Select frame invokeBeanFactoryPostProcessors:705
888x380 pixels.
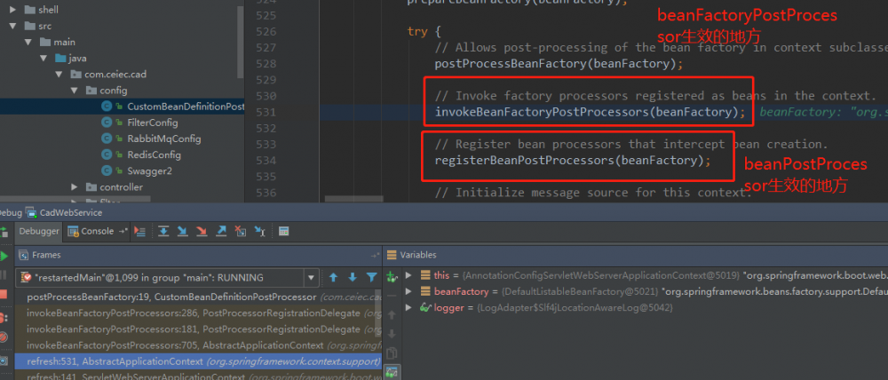point(197,344)
